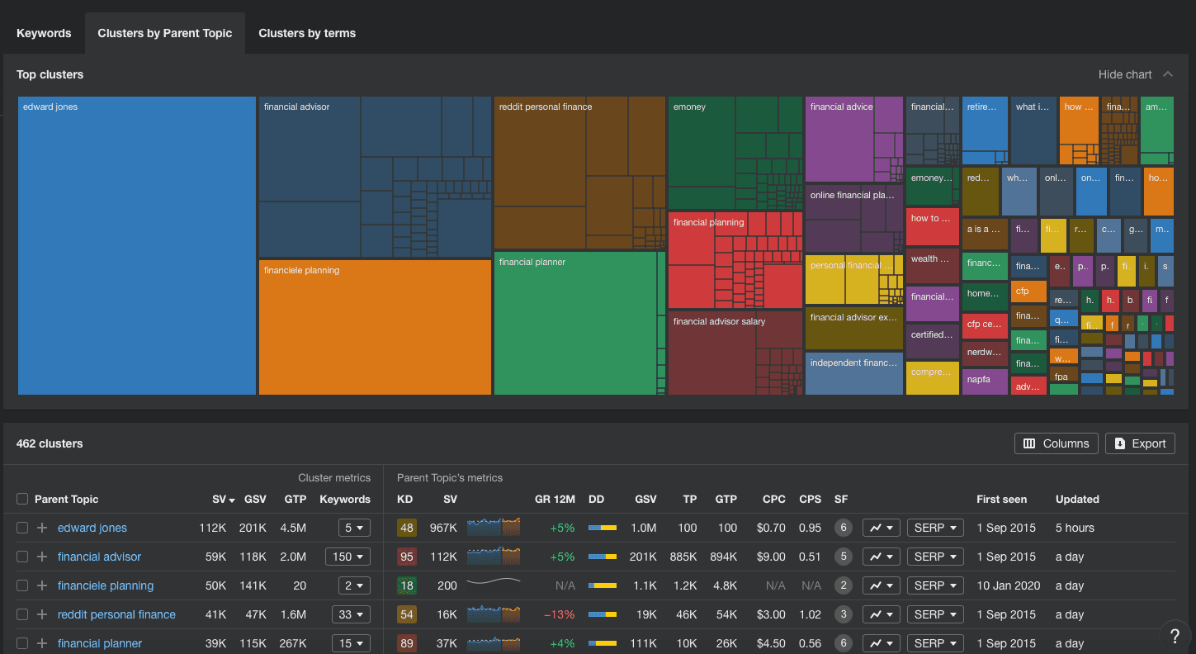Open the SERP dropdown for reddit personal finance
Screen dimensions: 1196x654
(935, 615)
